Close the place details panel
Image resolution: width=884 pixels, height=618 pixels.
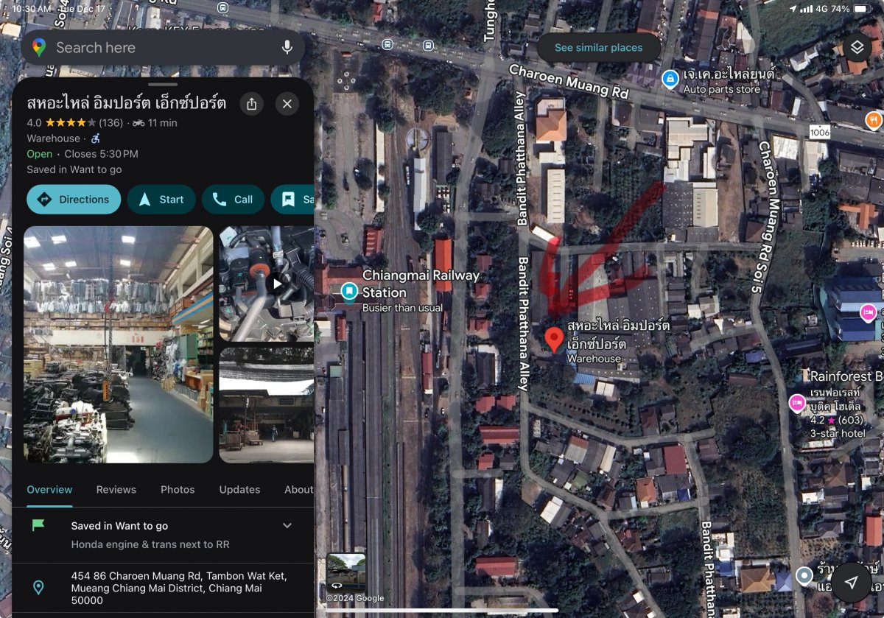287,104
